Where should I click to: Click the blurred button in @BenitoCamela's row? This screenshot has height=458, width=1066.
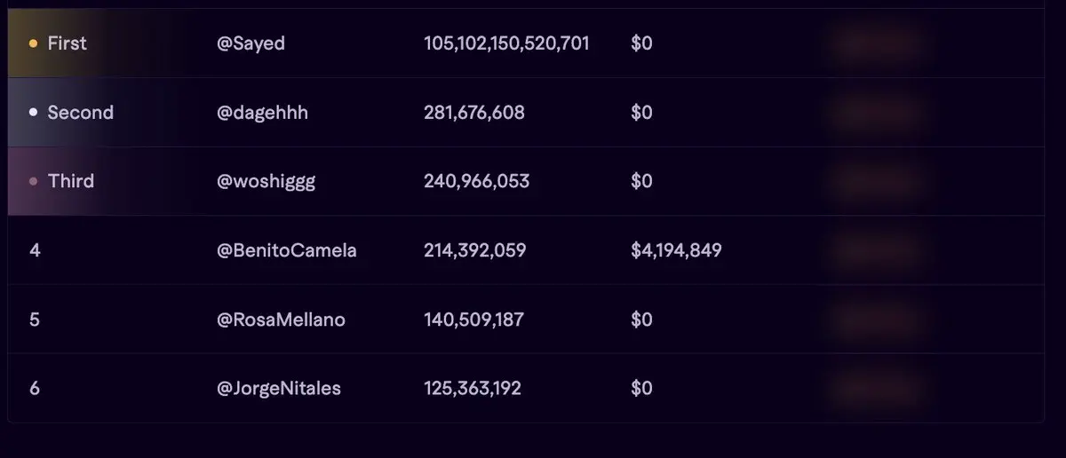click(879, 250)
